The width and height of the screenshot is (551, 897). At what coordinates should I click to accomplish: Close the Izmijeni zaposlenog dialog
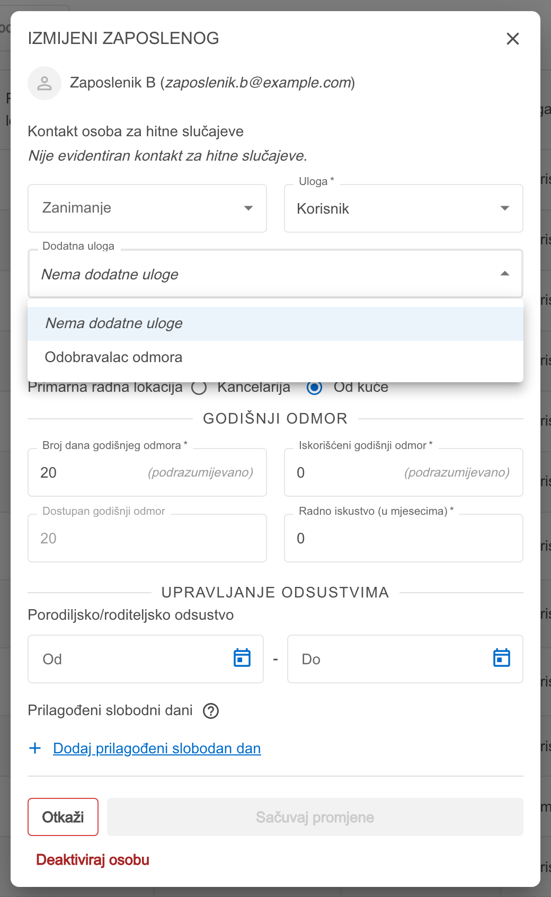coord(512,39)
